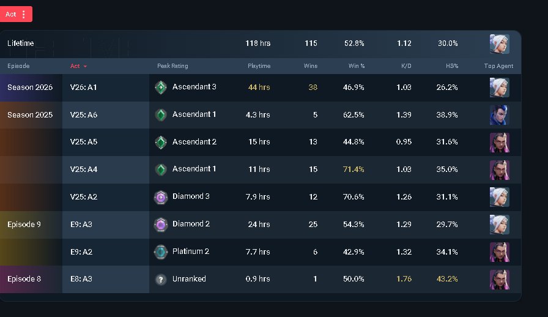The width and height of the screenshot is (548, 317).
Task: Open the Season 2026 episode row
Action: [x=261, y=88]
